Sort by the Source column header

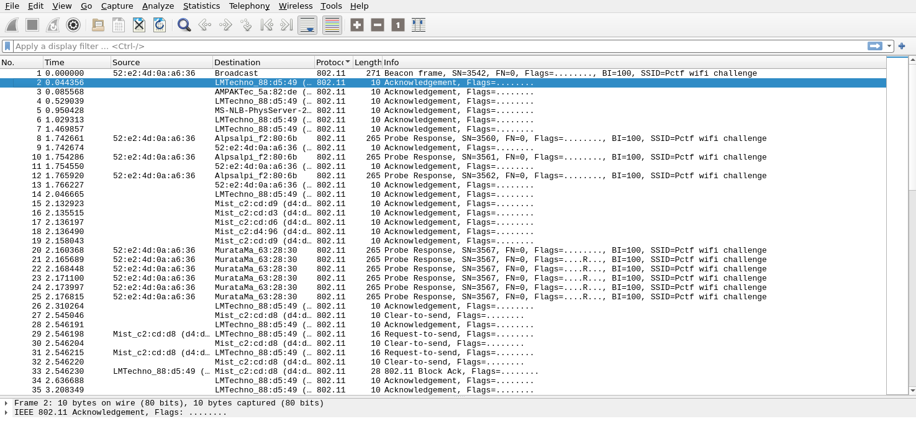[x=161, y=62]
